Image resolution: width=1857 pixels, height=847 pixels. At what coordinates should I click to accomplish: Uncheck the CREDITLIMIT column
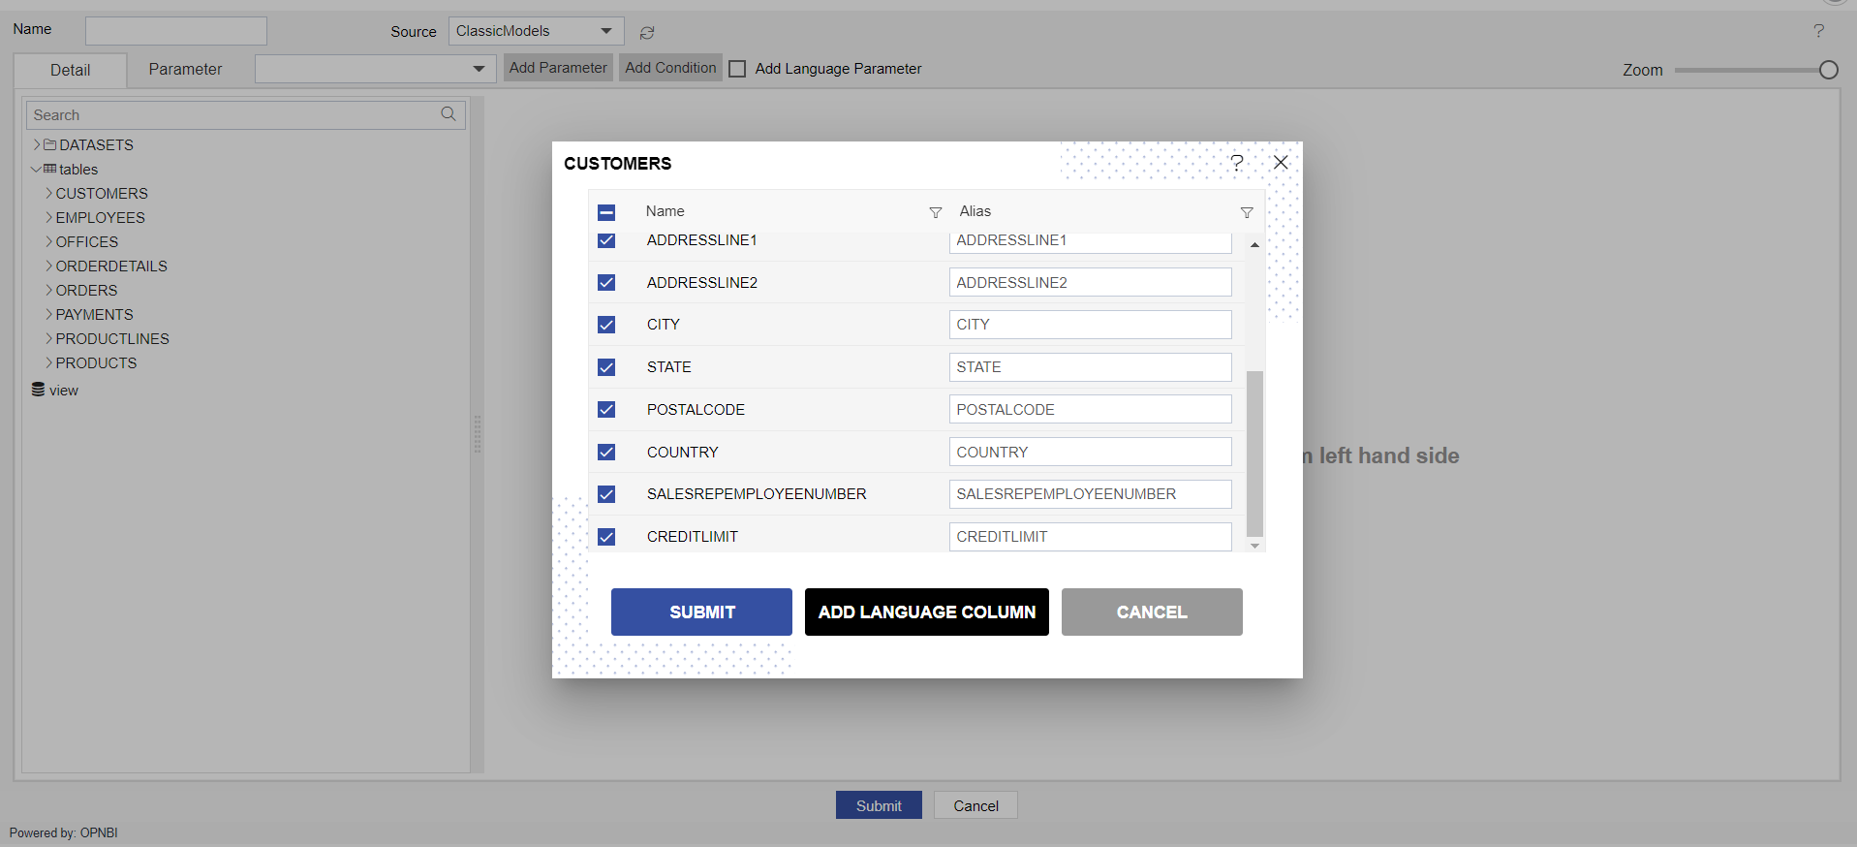pos(606,537)
